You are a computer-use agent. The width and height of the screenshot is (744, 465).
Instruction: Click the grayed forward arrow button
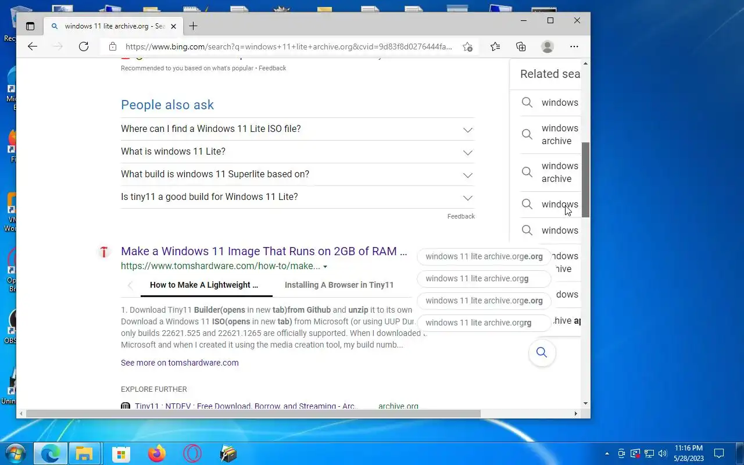point(58,46)
